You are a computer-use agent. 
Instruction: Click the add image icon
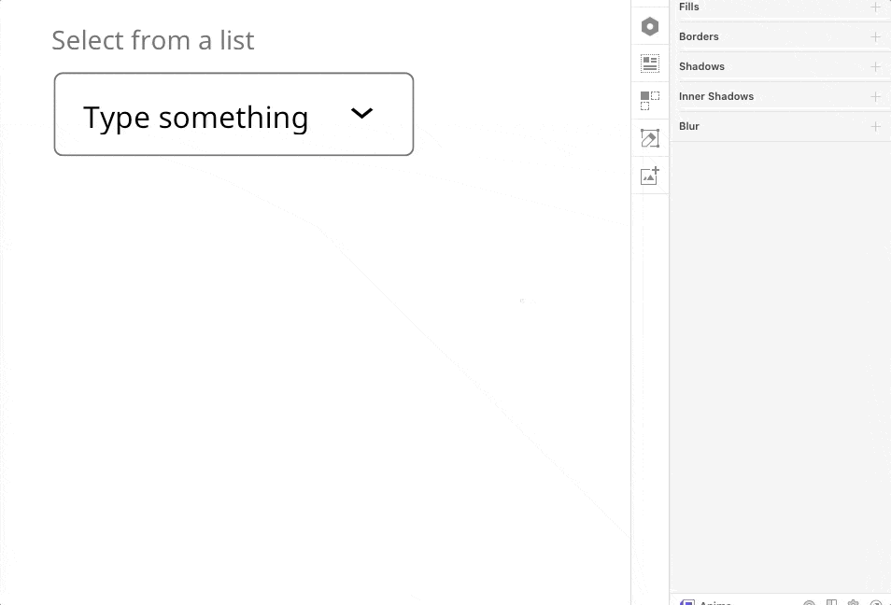650,176
